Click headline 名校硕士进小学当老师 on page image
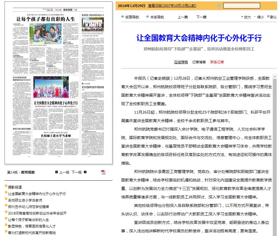The image size is (280, 236). click(56, 136)
